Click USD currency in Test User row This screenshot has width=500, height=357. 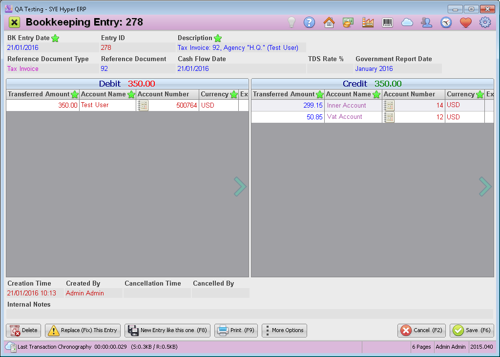pyautogui.click(x=219, y=105)
